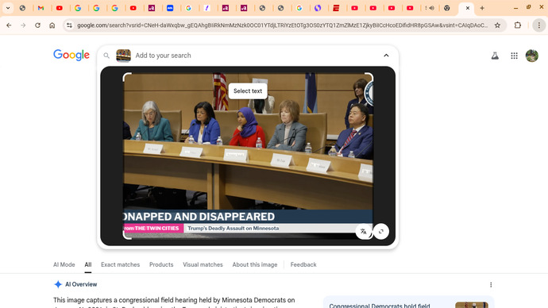Open the Extensions puzzle icon
The height and width of the screenshot is (308, 548).
[518, 25]
